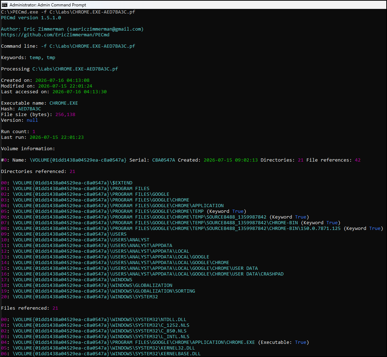Viewport: 387px width, 357px height.
Task: Click the Version value null
Action: click(x=32, y=120)
